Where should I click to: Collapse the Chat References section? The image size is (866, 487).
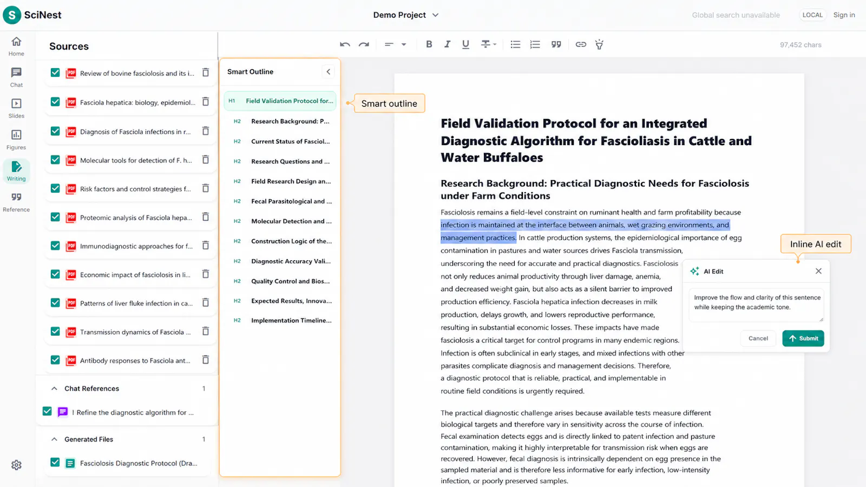pos(54,389)
